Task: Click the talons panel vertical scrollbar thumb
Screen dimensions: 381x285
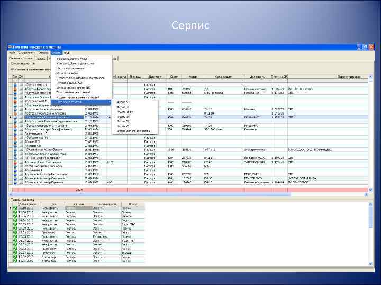Action: point(370,217)
